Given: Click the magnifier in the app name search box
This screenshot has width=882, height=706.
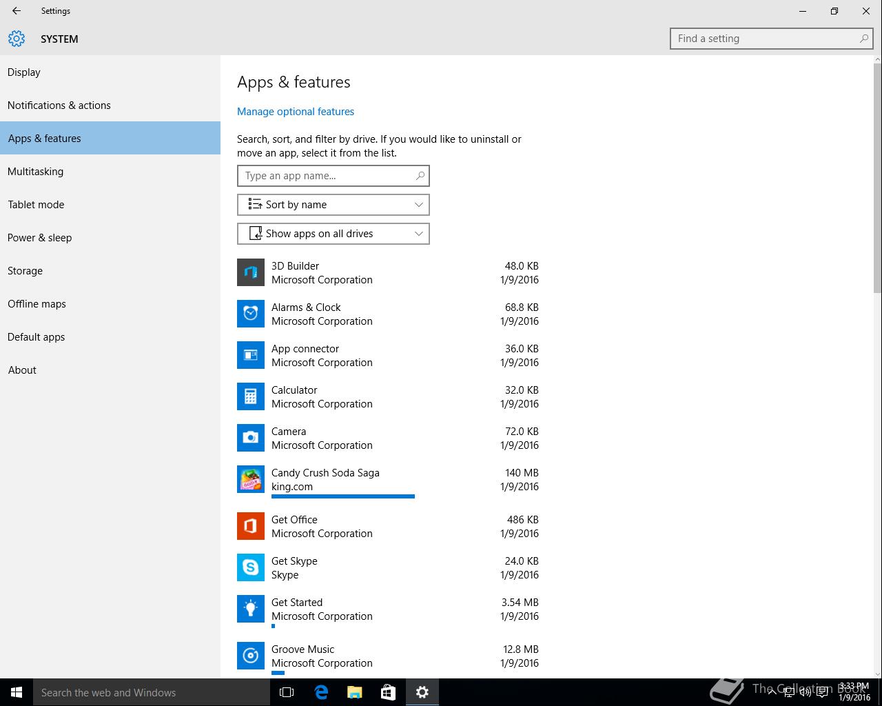Looking at the screenshot, I should tap(420, 176).
